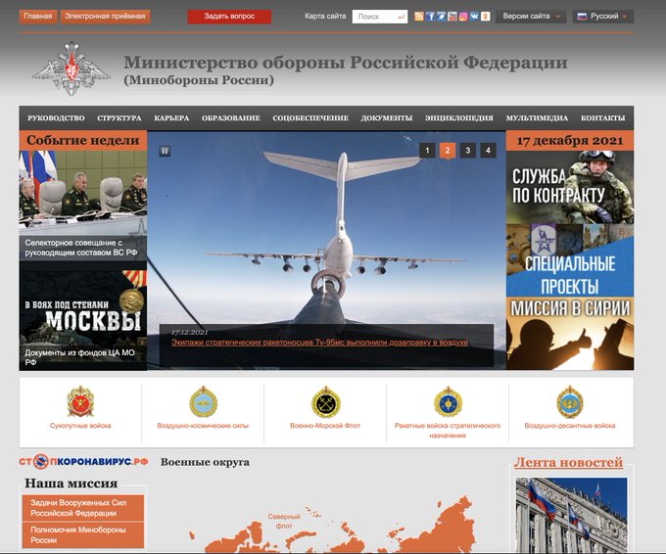666x554 pixels.
Task: Open the РУКОВОДСТВО menu
Action: [56, 118]
